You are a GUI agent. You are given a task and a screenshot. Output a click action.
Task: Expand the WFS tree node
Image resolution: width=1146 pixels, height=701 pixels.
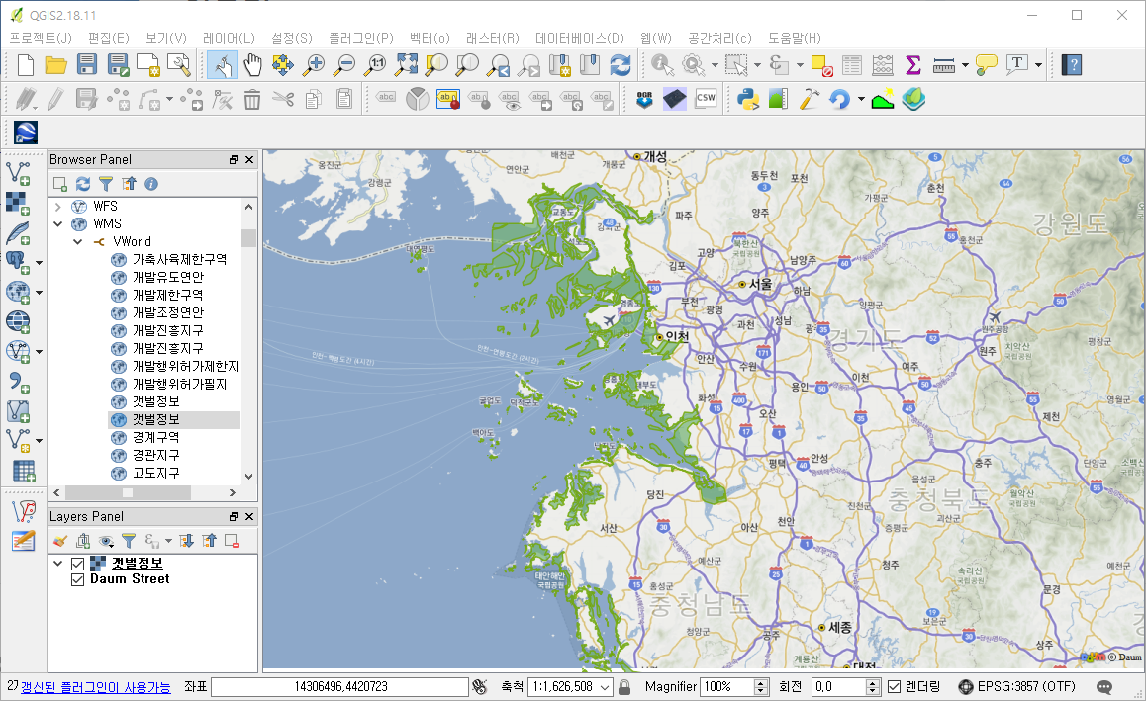pos(58,206)
